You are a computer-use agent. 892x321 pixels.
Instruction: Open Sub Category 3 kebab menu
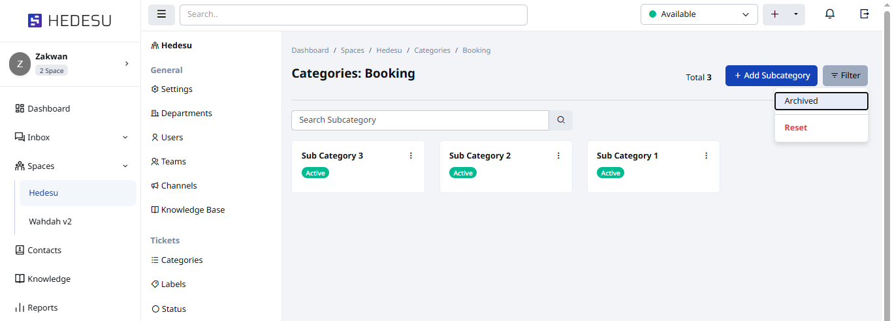click(411, 156)
